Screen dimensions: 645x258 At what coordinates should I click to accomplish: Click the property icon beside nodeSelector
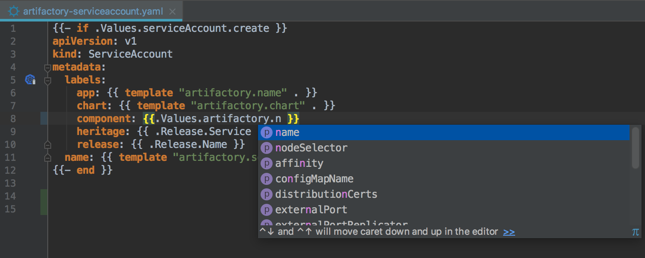click(x=267, y=148)
